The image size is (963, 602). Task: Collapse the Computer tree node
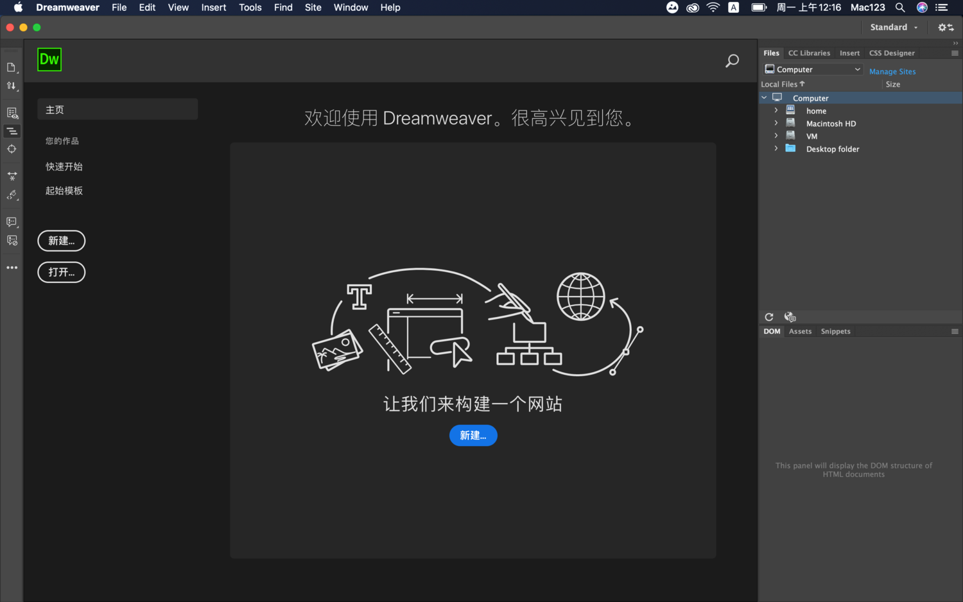click(x=764, y=98)
